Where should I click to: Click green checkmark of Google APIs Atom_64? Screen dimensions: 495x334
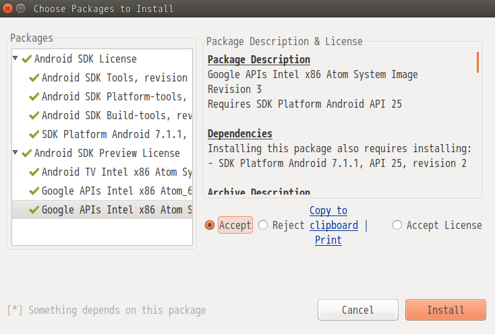tap(34, 191)
